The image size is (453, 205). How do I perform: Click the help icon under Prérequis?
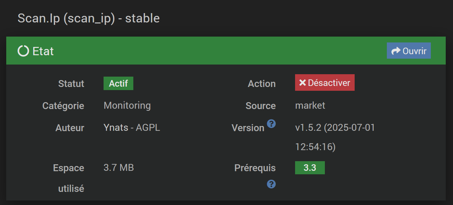click(x=271, y=184)
